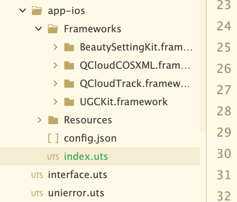The image size is (237, 202).
Task: Click the QCloudCOSXML folder icon
Action: (x=69, y=65)
